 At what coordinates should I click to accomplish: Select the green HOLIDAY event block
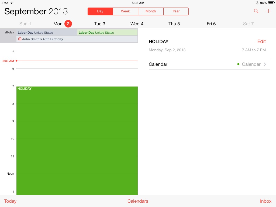tap(77, 141)
